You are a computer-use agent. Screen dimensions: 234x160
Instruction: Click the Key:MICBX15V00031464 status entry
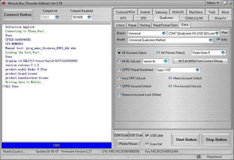click(162, 151)
